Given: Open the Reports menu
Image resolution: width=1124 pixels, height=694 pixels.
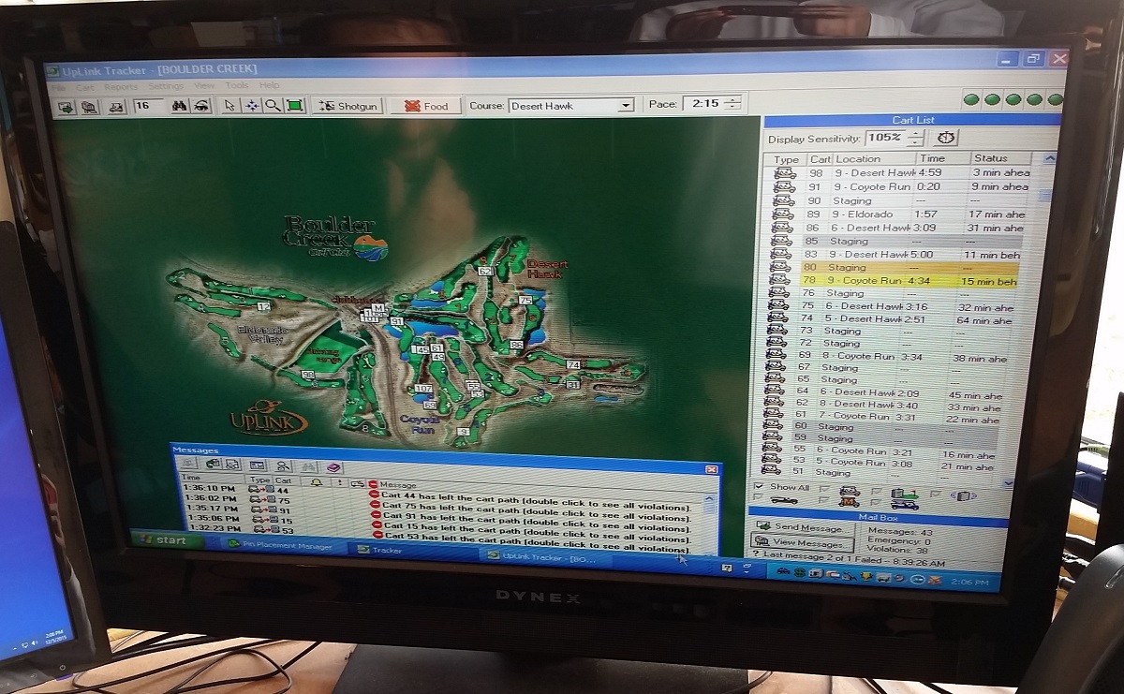Looking at the screenshot, I should click(x=121, y=86).
